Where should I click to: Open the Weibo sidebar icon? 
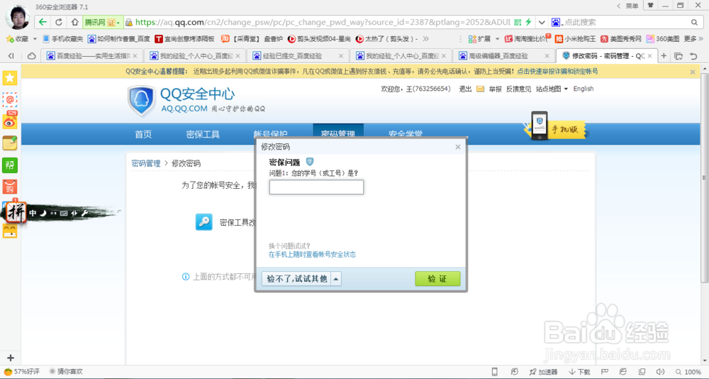[x=10, y=121]
